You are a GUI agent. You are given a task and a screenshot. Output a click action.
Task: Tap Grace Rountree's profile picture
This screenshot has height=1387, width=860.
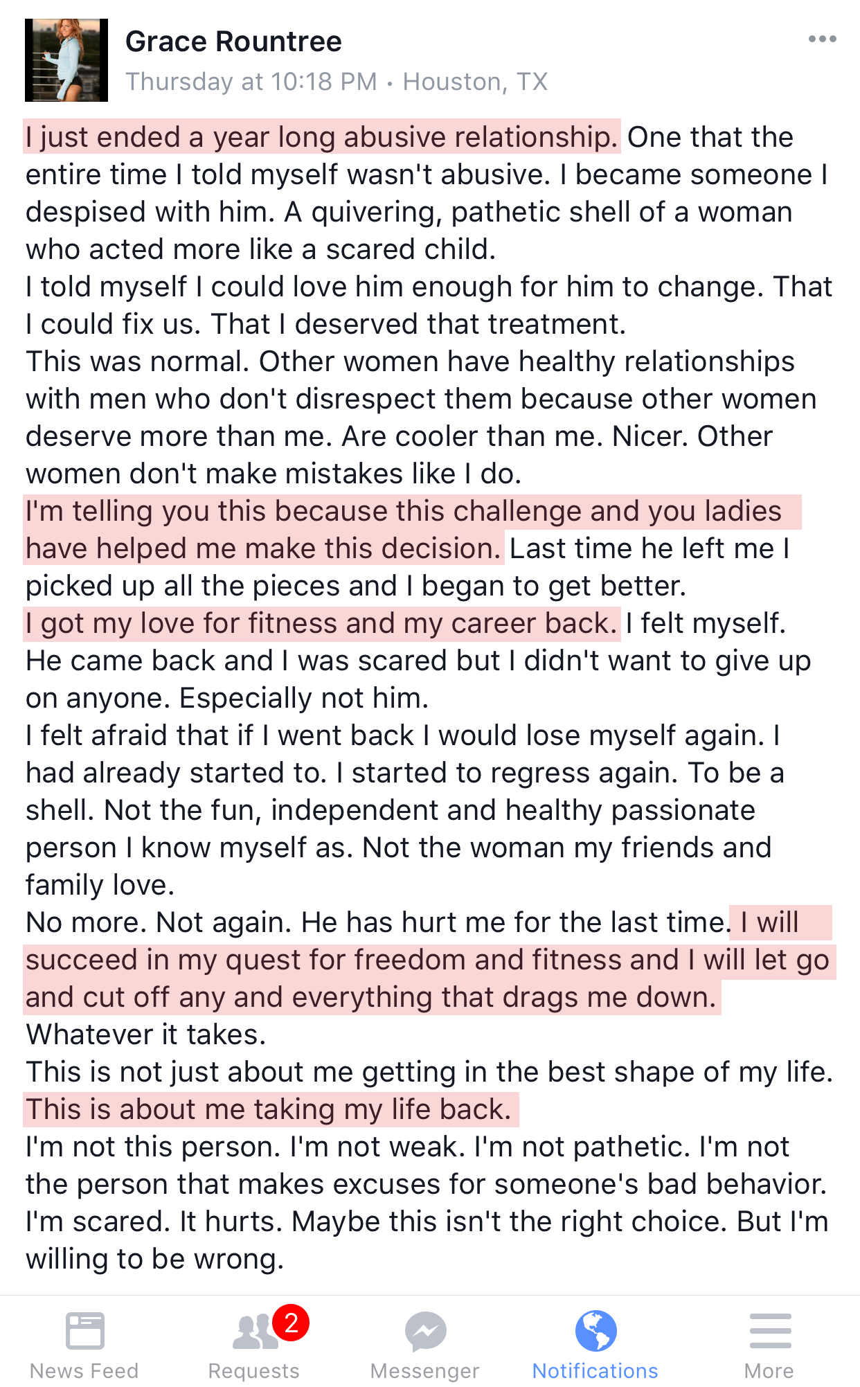click(66, 60)
